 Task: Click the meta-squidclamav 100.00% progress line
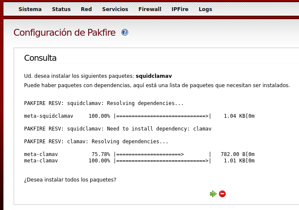tap(139, 116)
